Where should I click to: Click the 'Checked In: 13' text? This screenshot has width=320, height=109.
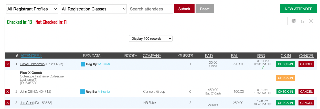[x=19, y=22]
